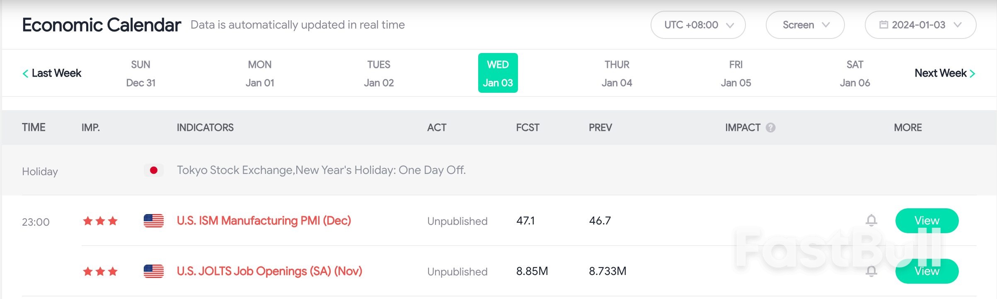Screen dimensions: 997x299
Task: Open the 2024-01-03 date picker
Action: click(920, 25)
